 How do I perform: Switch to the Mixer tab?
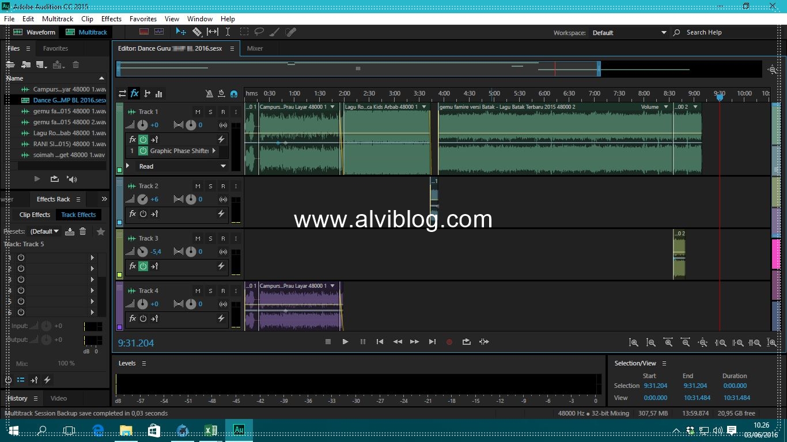pos(255,48)
